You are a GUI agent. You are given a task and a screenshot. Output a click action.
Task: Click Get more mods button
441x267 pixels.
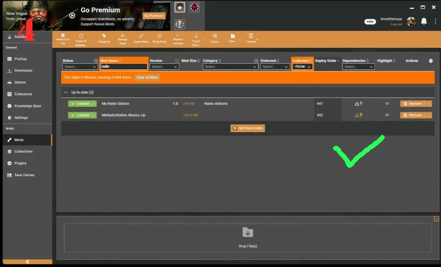[x=248, y=128]
